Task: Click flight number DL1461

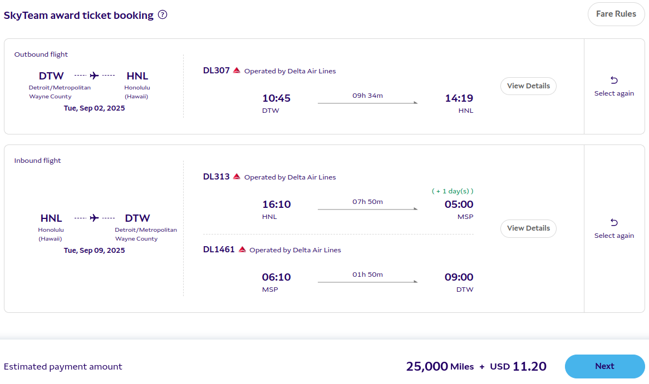Action: (x=219, y=250)
